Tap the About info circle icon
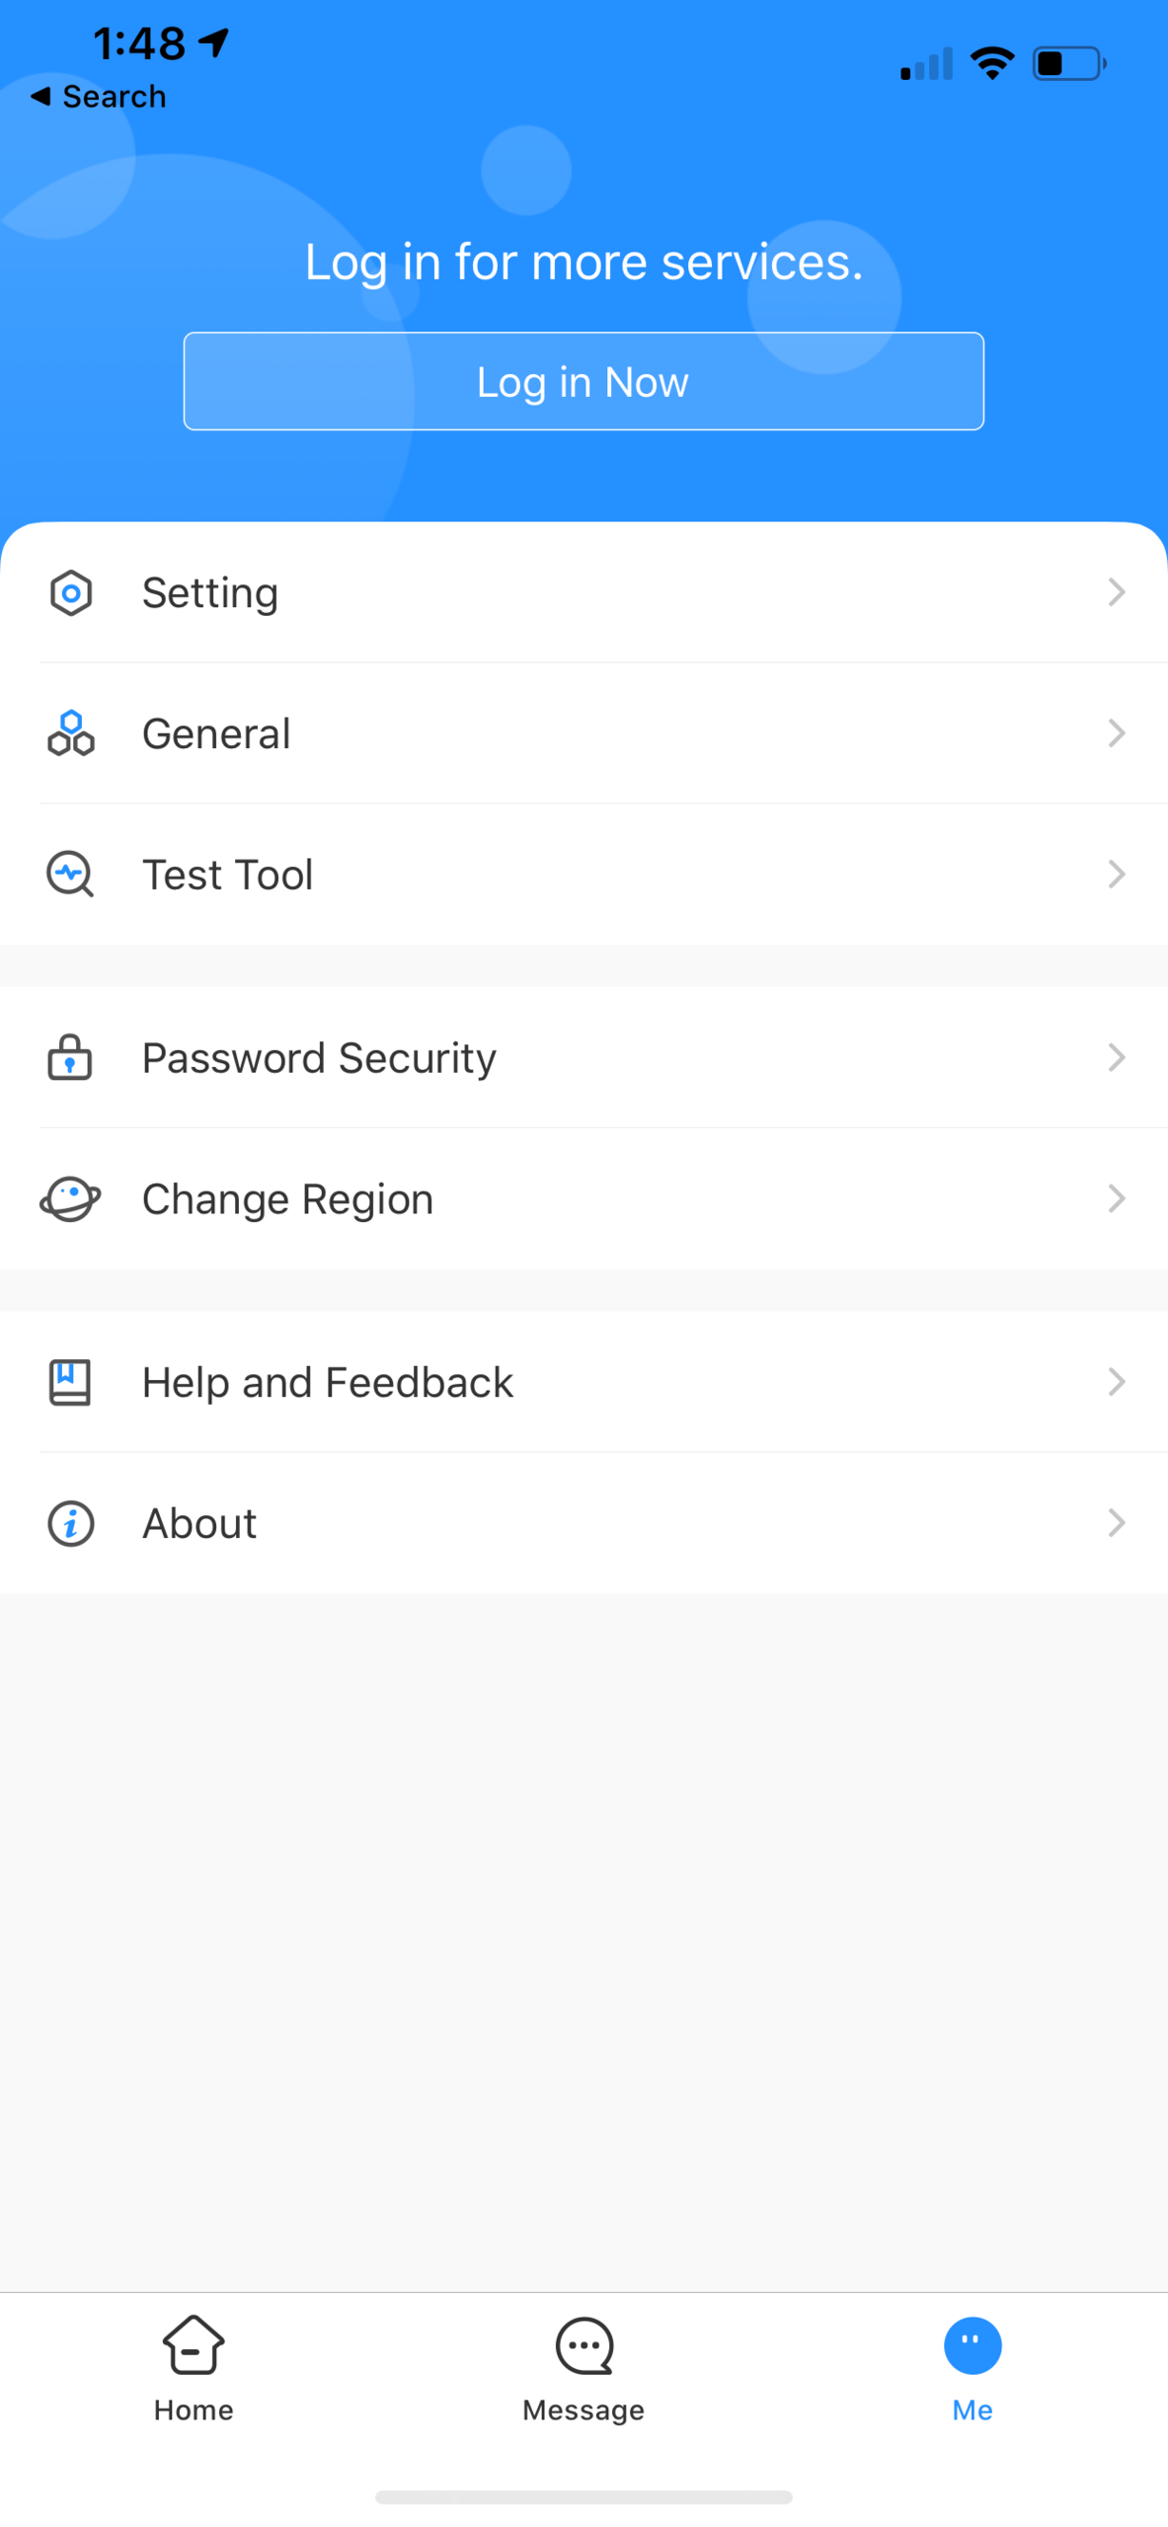 [71, 1523]
